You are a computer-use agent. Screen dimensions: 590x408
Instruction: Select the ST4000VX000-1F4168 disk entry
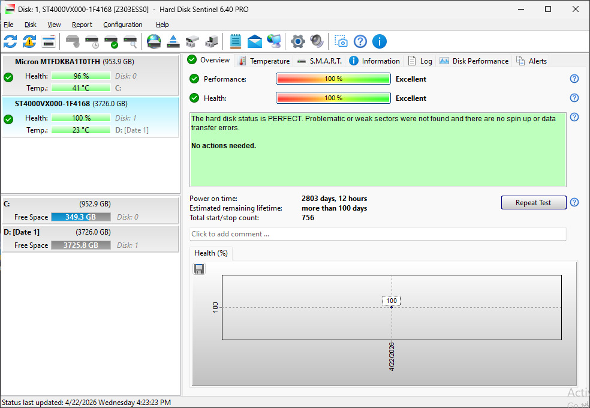(91, 117)
